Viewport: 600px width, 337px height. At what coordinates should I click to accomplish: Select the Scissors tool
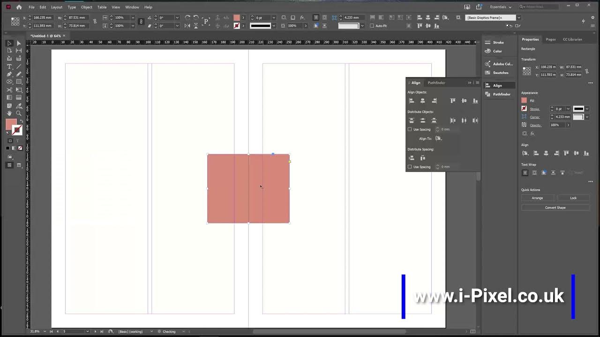point(9,90)
